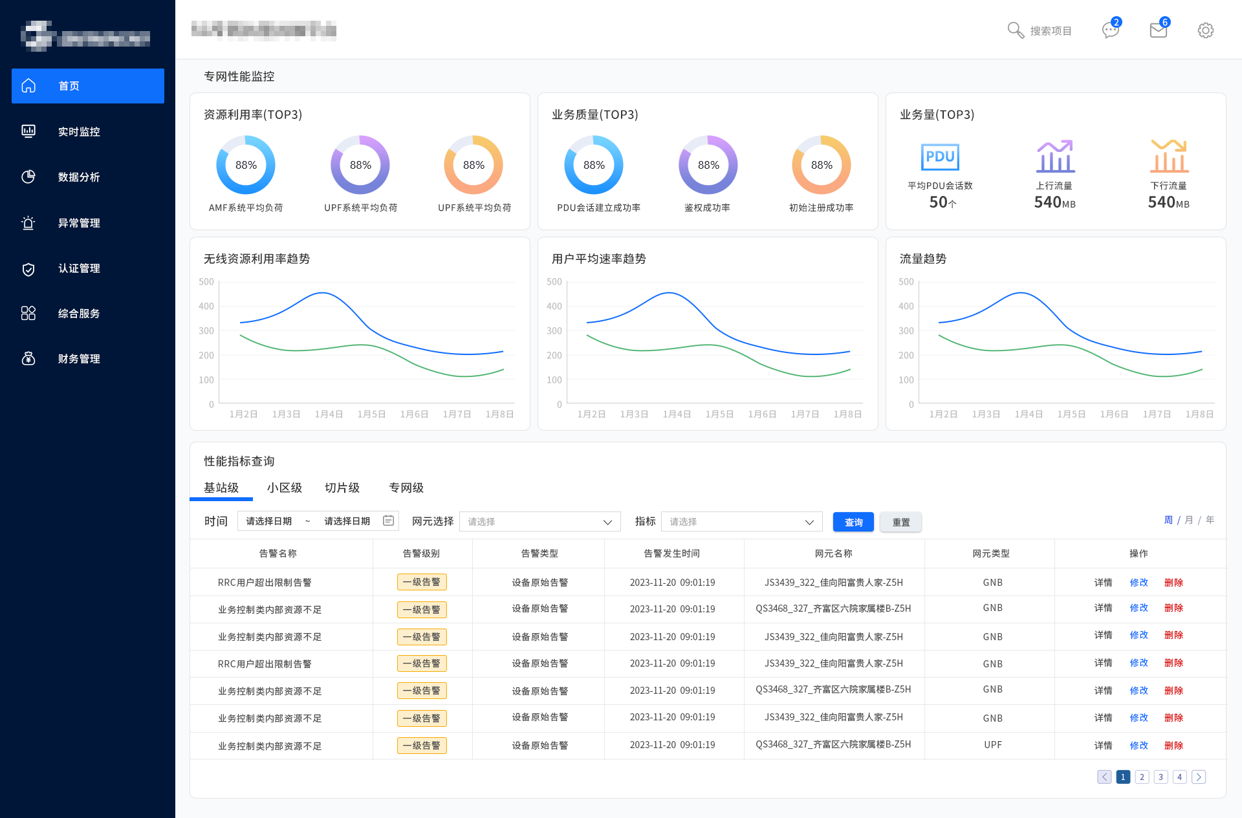Go to page 3
This screenshot has width=1242, height=818.
[1161, 777]
